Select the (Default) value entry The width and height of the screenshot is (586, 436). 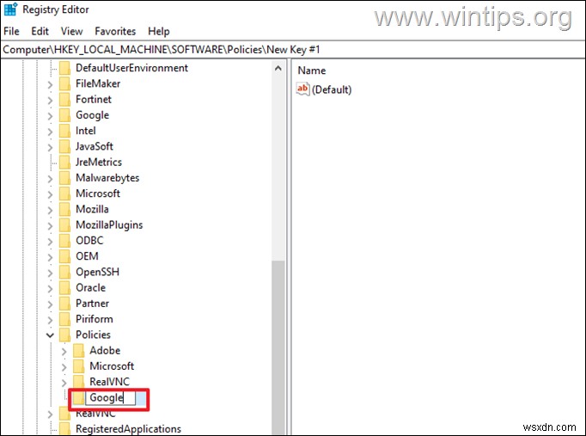(332, 89)
